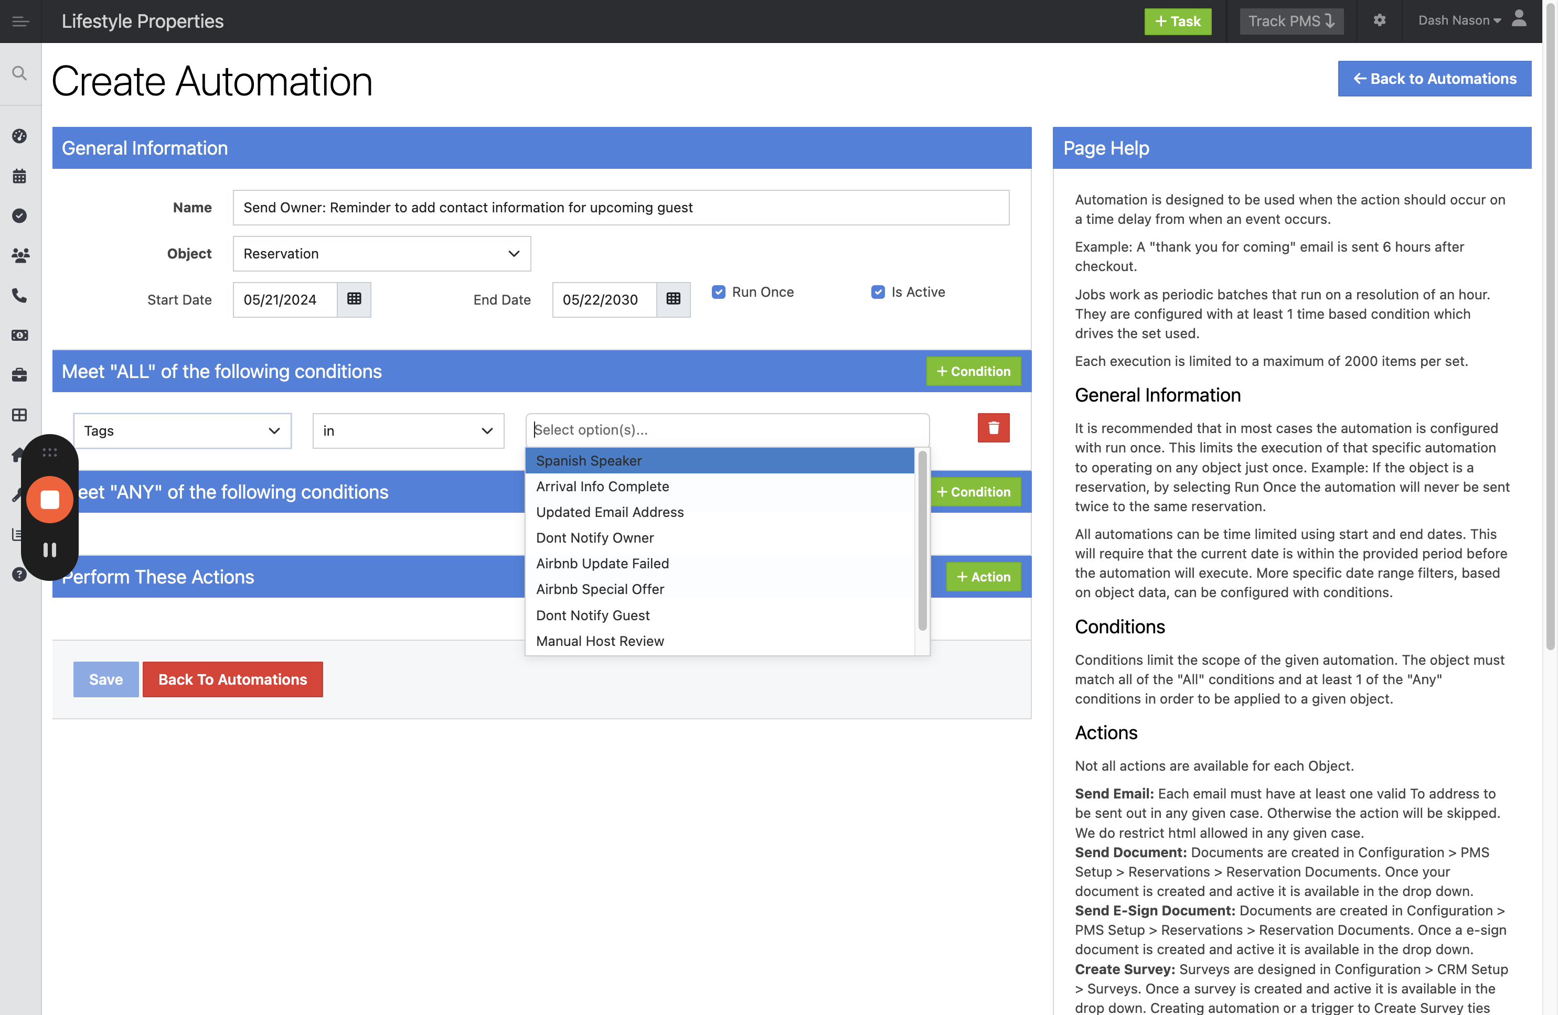This screenshot has width=1558, height=1015.
Task: Click the + Action button
Action: pyautogui.click(x=983, y=577)
